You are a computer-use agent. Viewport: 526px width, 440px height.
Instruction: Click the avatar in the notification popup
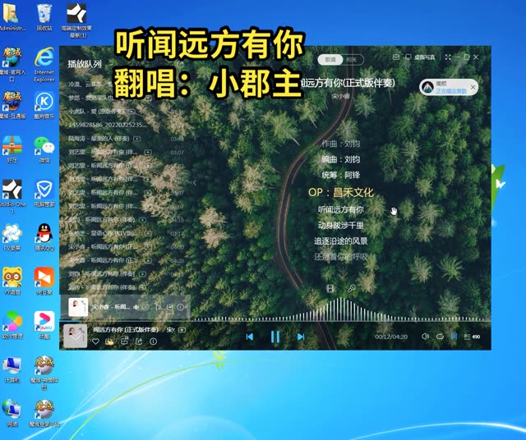tap(427, 87)
